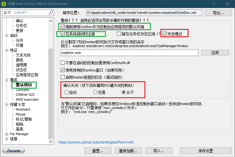Click the 保存设置 save settings button

pyautogui.click(x=206, y=151)
